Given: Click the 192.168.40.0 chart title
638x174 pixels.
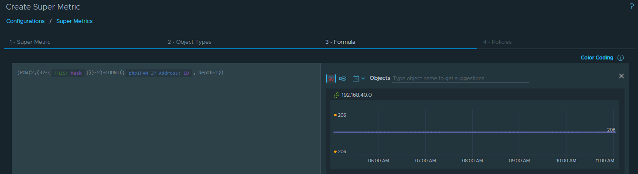Looking at the screenshot, I should point(356,95).
